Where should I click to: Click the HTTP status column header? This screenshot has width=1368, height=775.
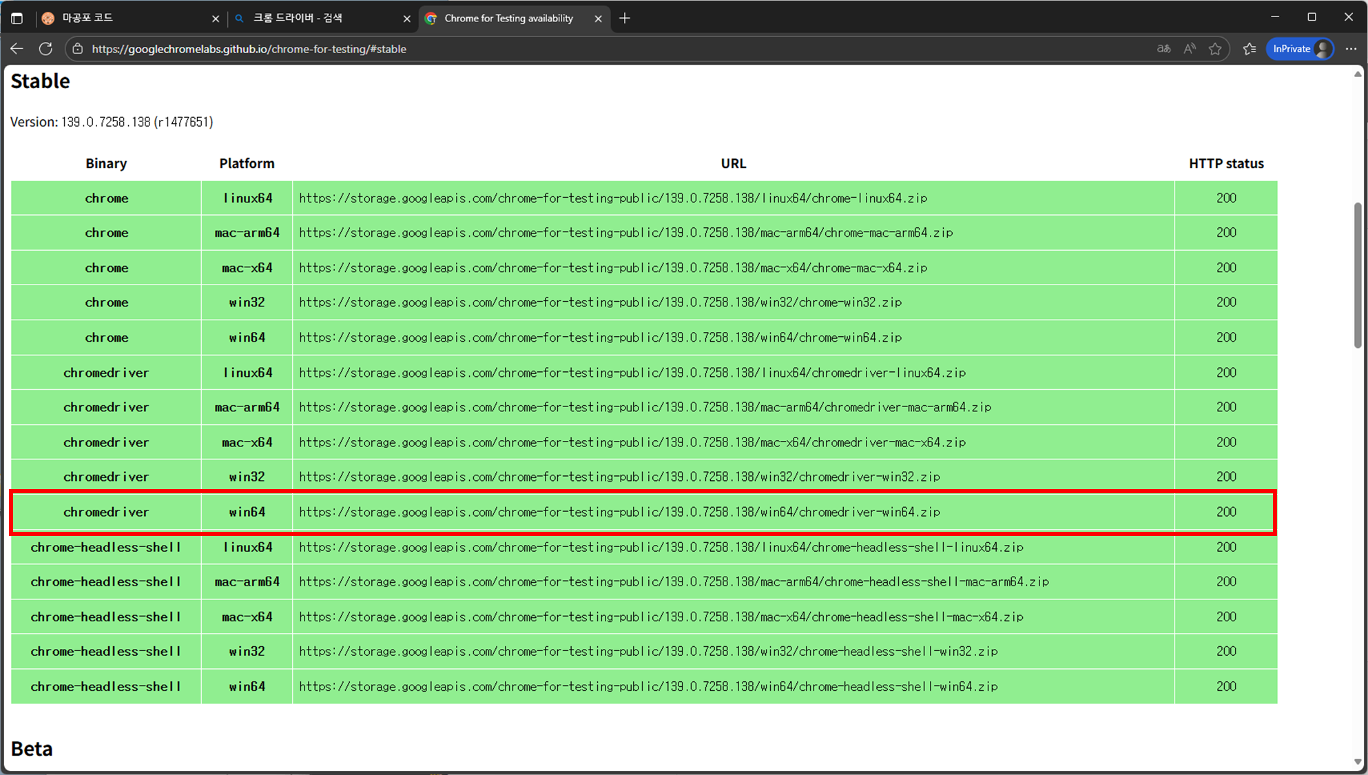[1226, 163]
